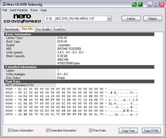Click the Gyártó value ismeretlen
Viewport: 166px width, 138px height.
[64, 45]
